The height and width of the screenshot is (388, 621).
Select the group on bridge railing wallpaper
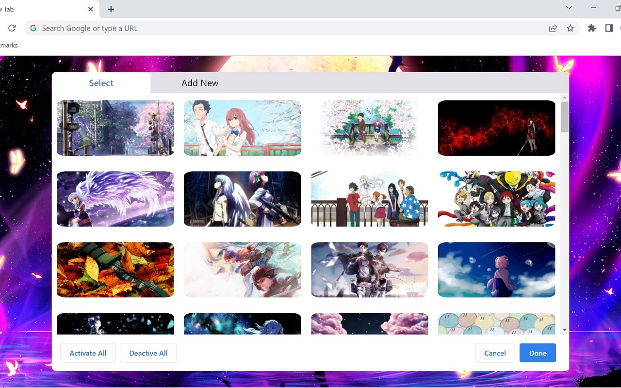[370, 199]
